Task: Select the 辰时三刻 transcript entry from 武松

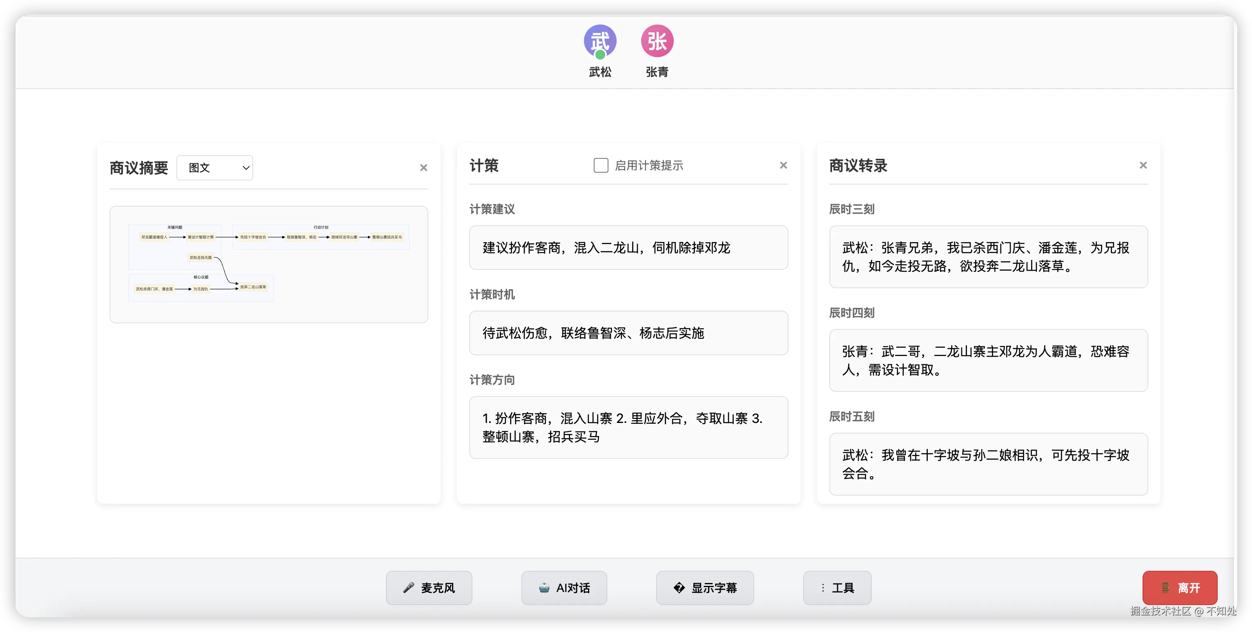Action: point(988,257)
